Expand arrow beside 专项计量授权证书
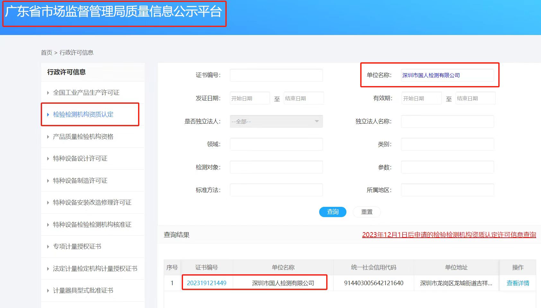 48,247
